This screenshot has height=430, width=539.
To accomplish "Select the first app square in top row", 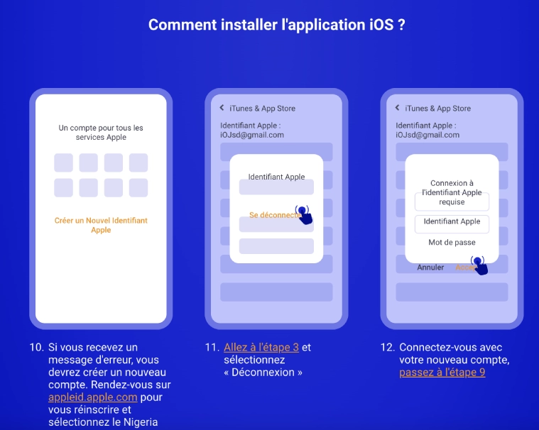I will tap(63, 162).
